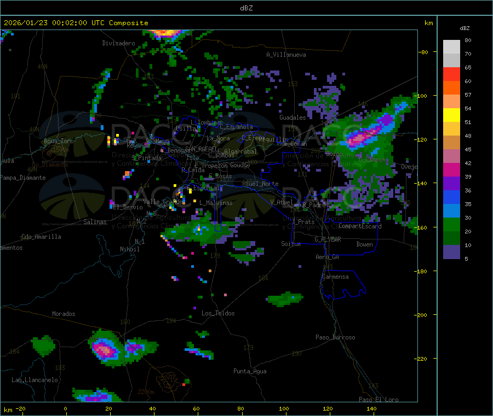Click the CompantEscard label
Screen dimensions: 493x416
[360, 226]
